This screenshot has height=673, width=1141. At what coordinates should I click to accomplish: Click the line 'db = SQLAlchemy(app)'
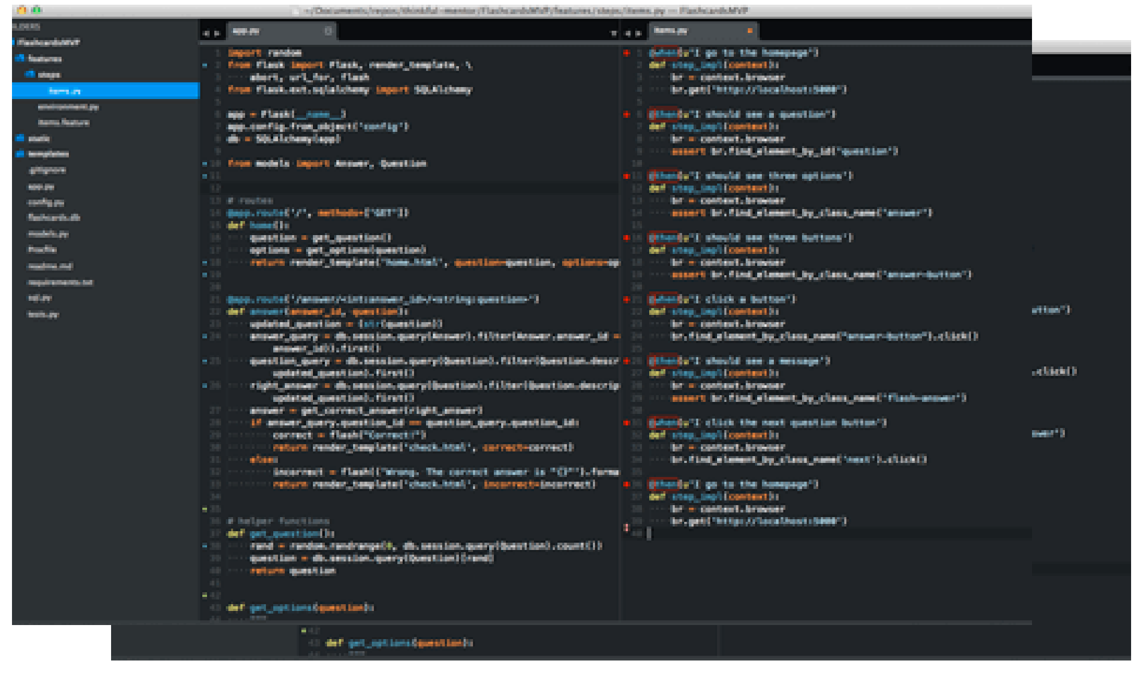click(284, 139)
